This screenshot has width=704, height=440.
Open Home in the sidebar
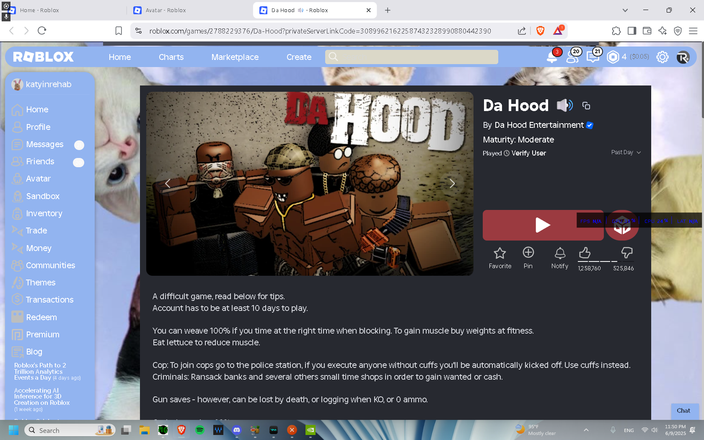pyautogui.click(x=30, y=110)
